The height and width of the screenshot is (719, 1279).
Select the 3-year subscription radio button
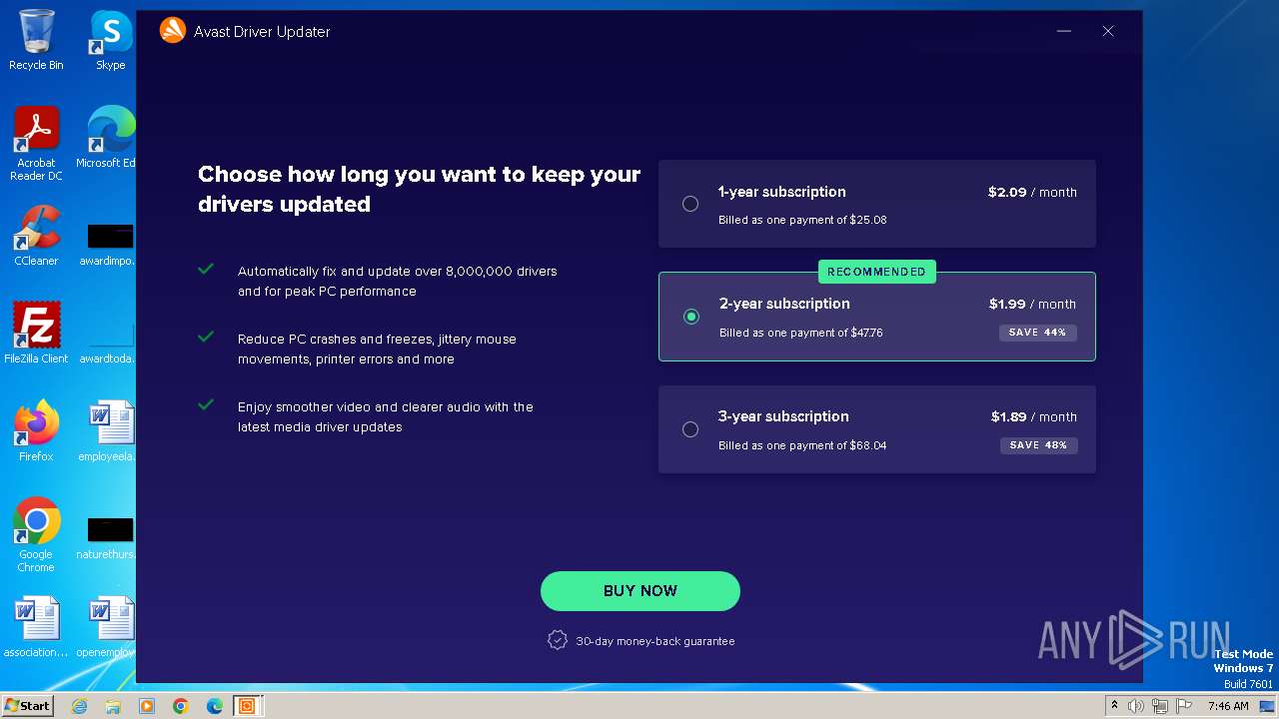pyautogui.click(x=690, y=429)
